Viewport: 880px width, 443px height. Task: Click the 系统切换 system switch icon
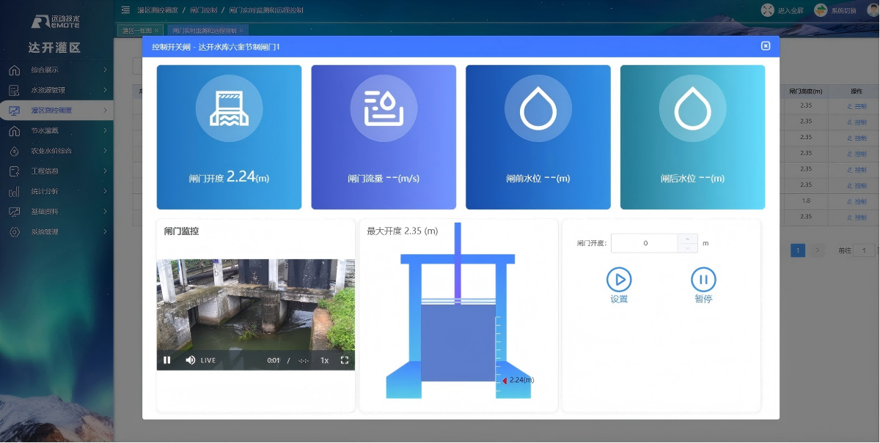coord(821,10)
